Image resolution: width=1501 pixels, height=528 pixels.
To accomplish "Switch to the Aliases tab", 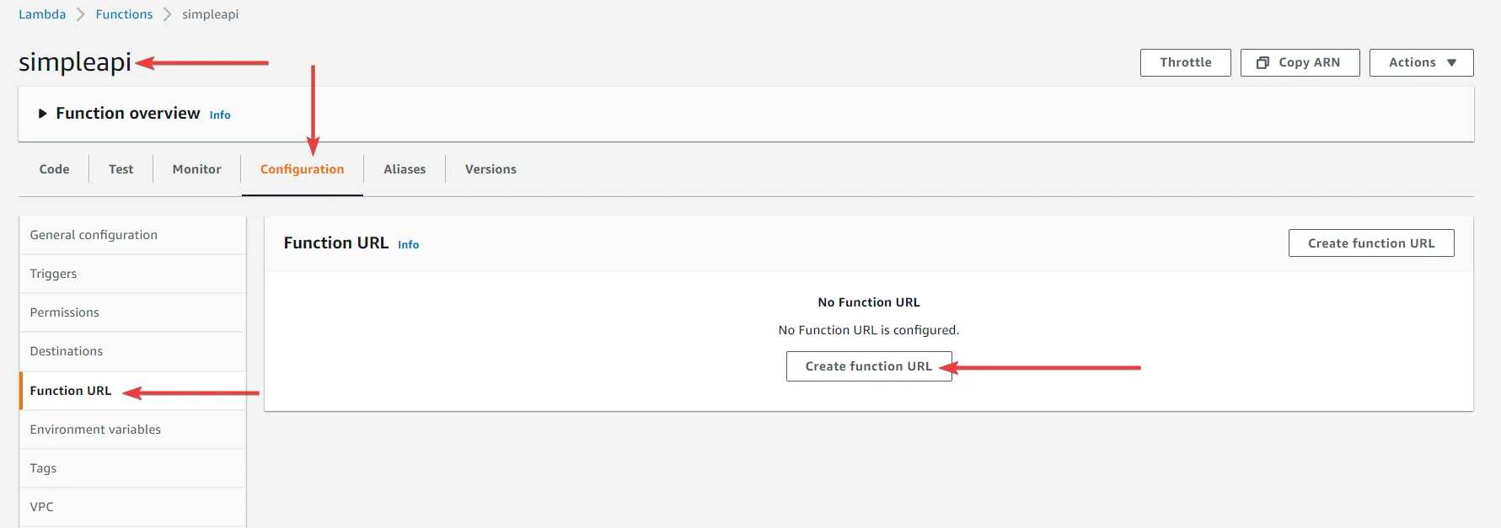I will [x=404, y=168].
